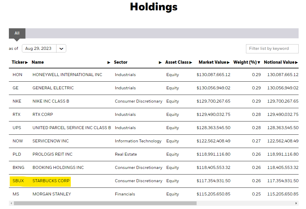Click the 0.25 weight for Morgan Stanley
306x209 pixels.
(x=256, y=194)
